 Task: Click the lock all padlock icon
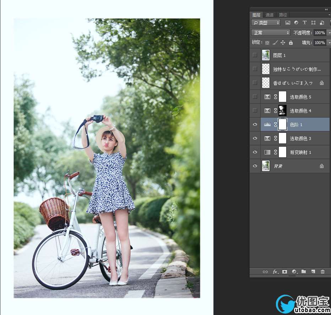click(291, 43)
